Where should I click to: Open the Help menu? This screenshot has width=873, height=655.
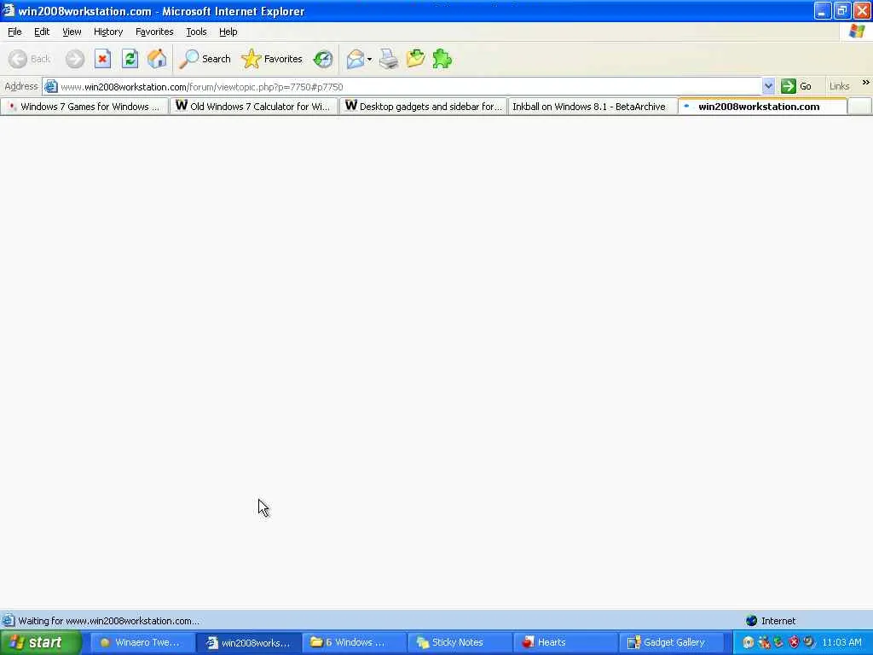[x=228, y=32]
